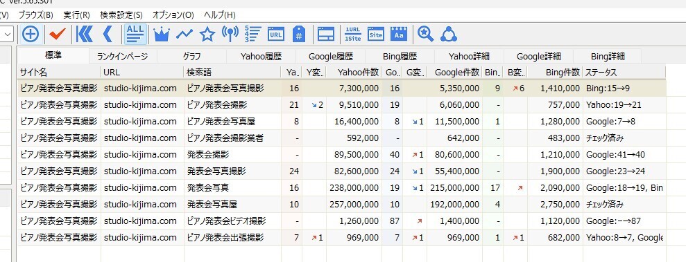
Task: Click the red checkmark rank check icon
Action: [57, 34]
